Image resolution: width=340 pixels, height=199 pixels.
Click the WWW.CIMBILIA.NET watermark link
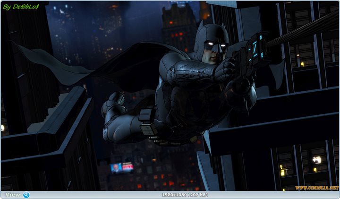pyautogui.click(x=317, y=188)
